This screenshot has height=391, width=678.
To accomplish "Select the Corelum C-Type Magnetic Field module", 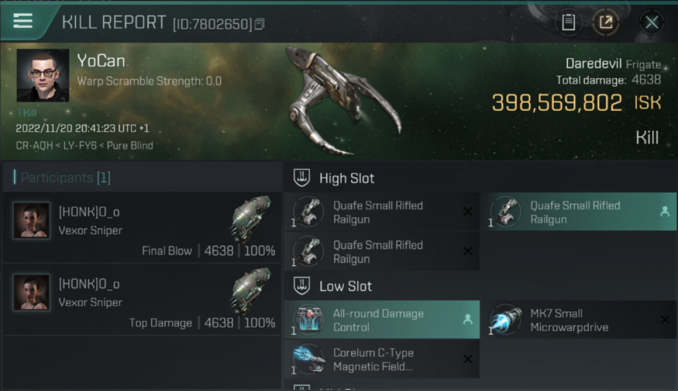I will (x=382, y=359).
